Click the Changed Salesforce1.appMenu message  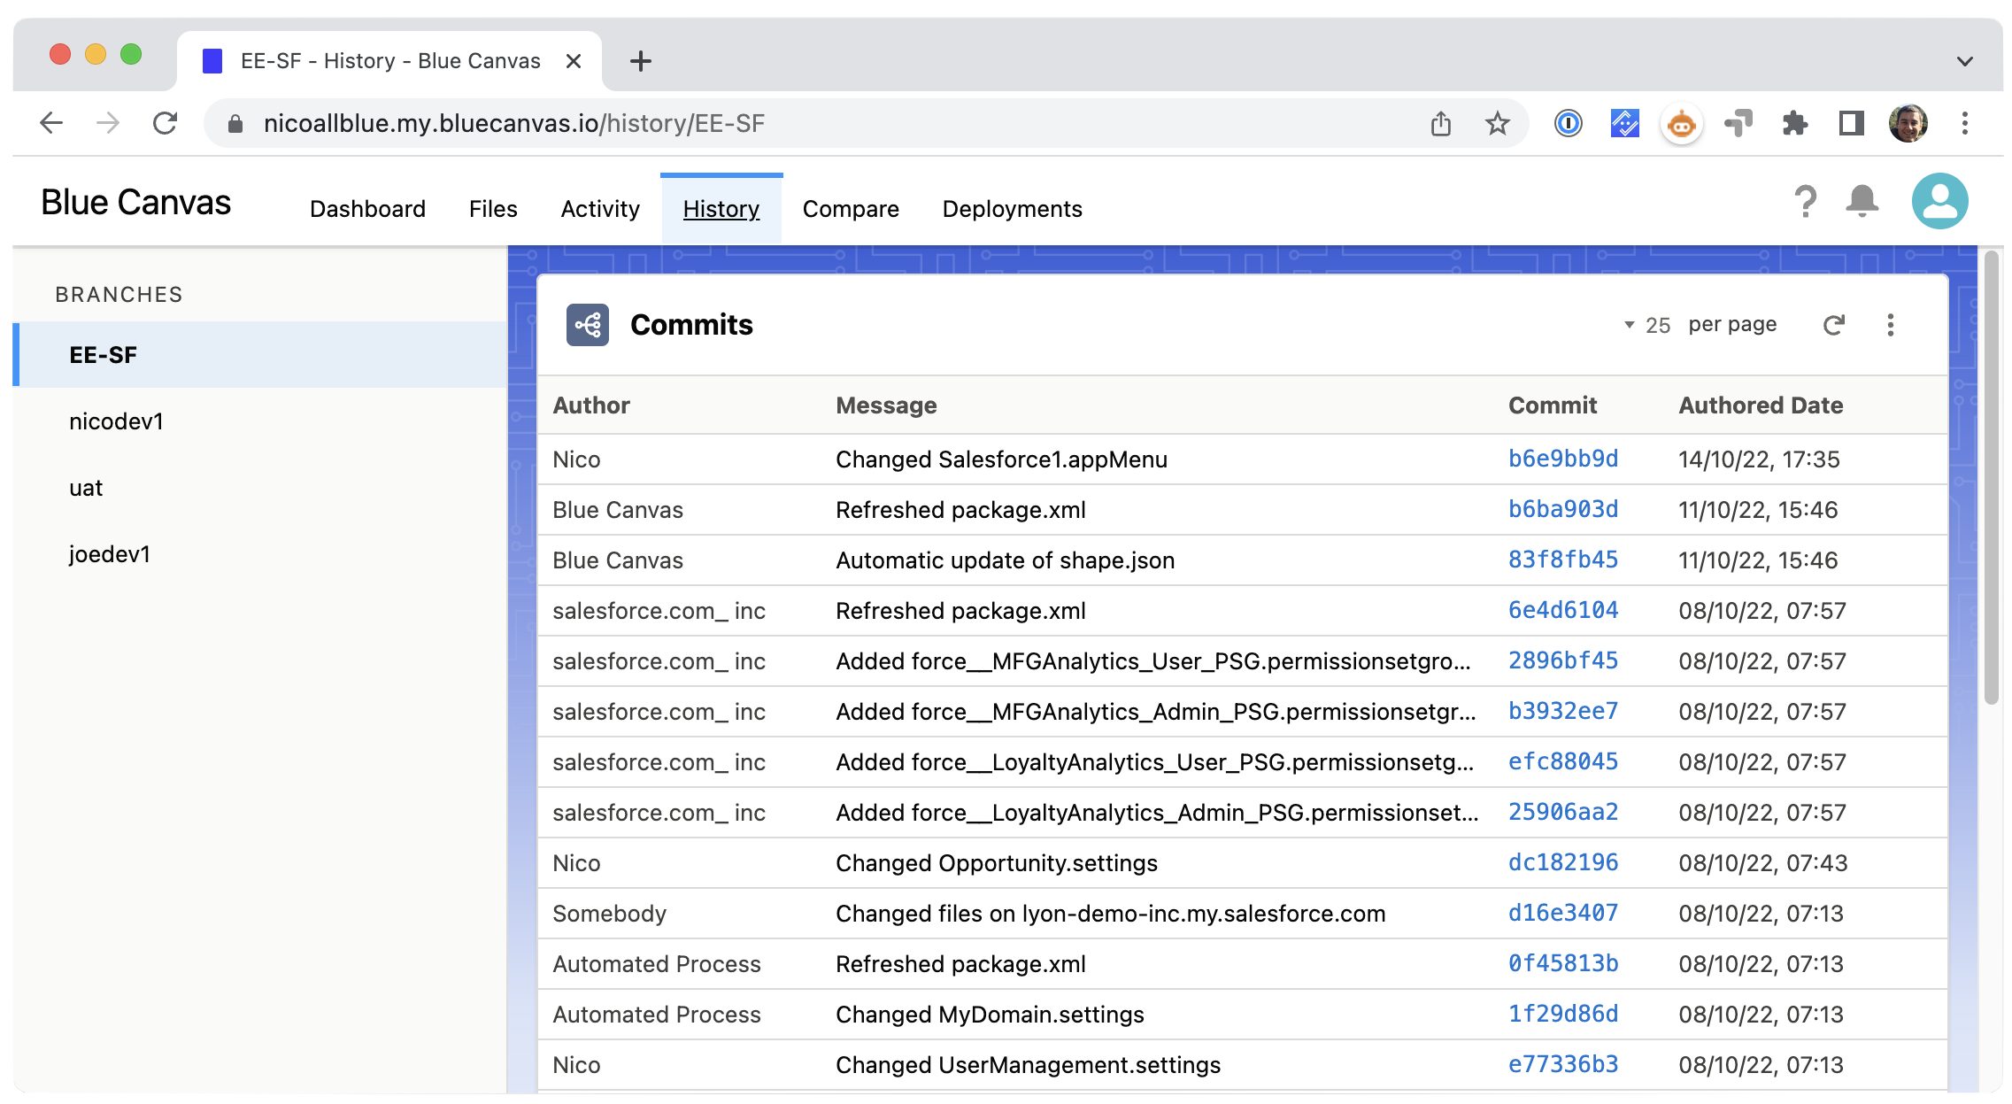click(1001, 459)
